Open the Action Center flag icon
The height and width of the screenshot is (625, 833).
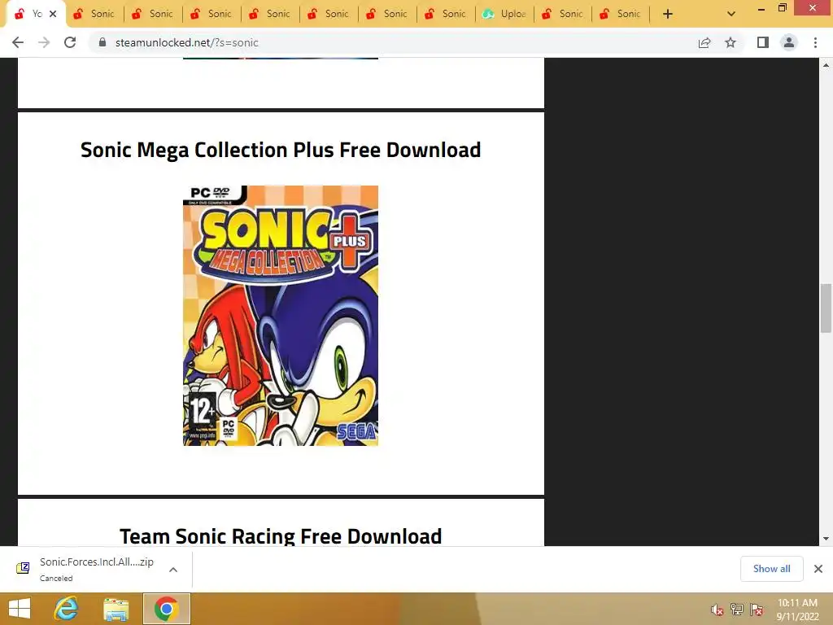pos(757,610)
